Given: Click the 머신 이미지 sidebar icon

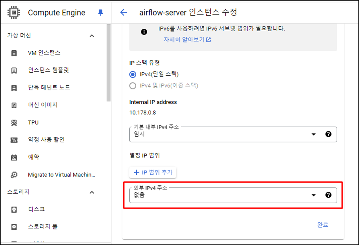Looking at the screenshot, I should (x=14, y=105).
